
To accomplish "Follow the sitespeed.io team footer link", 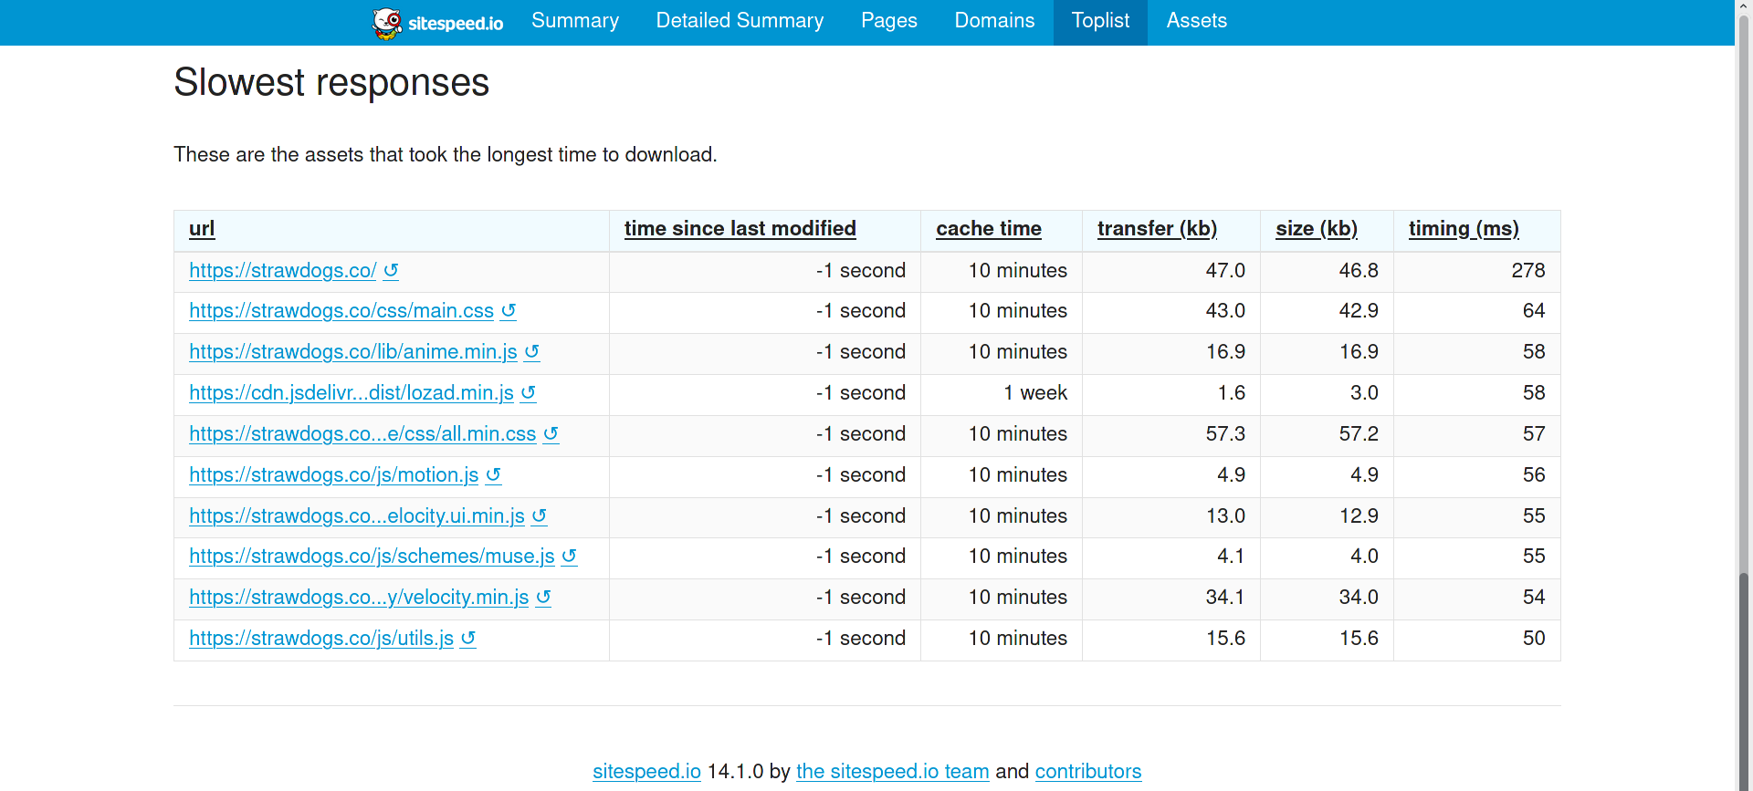I will coord(893,771).
